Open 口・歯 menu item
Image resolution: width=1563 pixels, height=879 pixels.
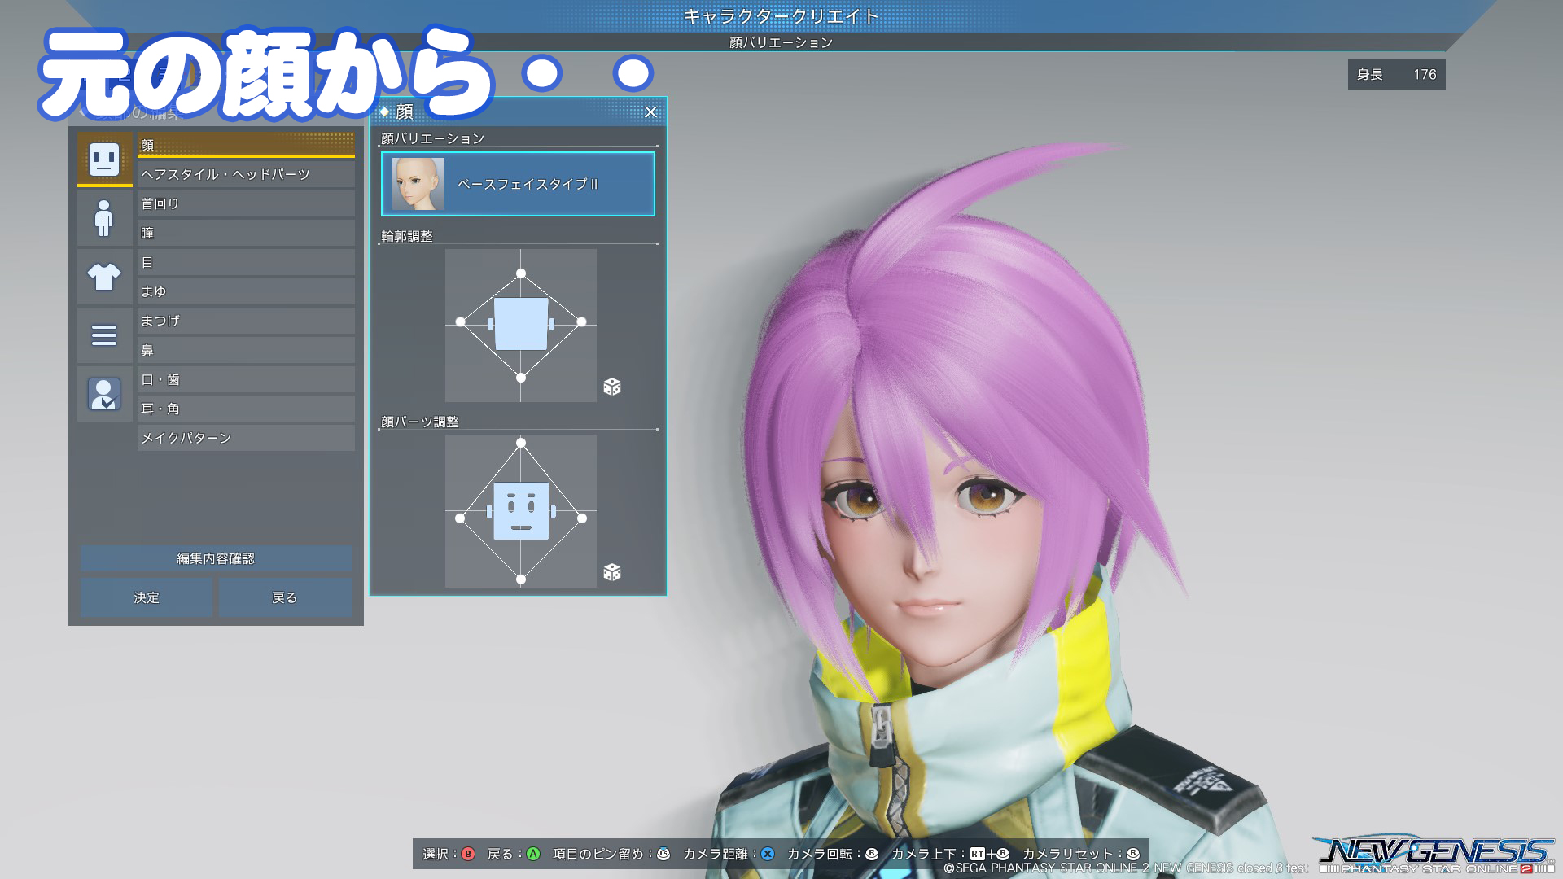pos(246,379)
